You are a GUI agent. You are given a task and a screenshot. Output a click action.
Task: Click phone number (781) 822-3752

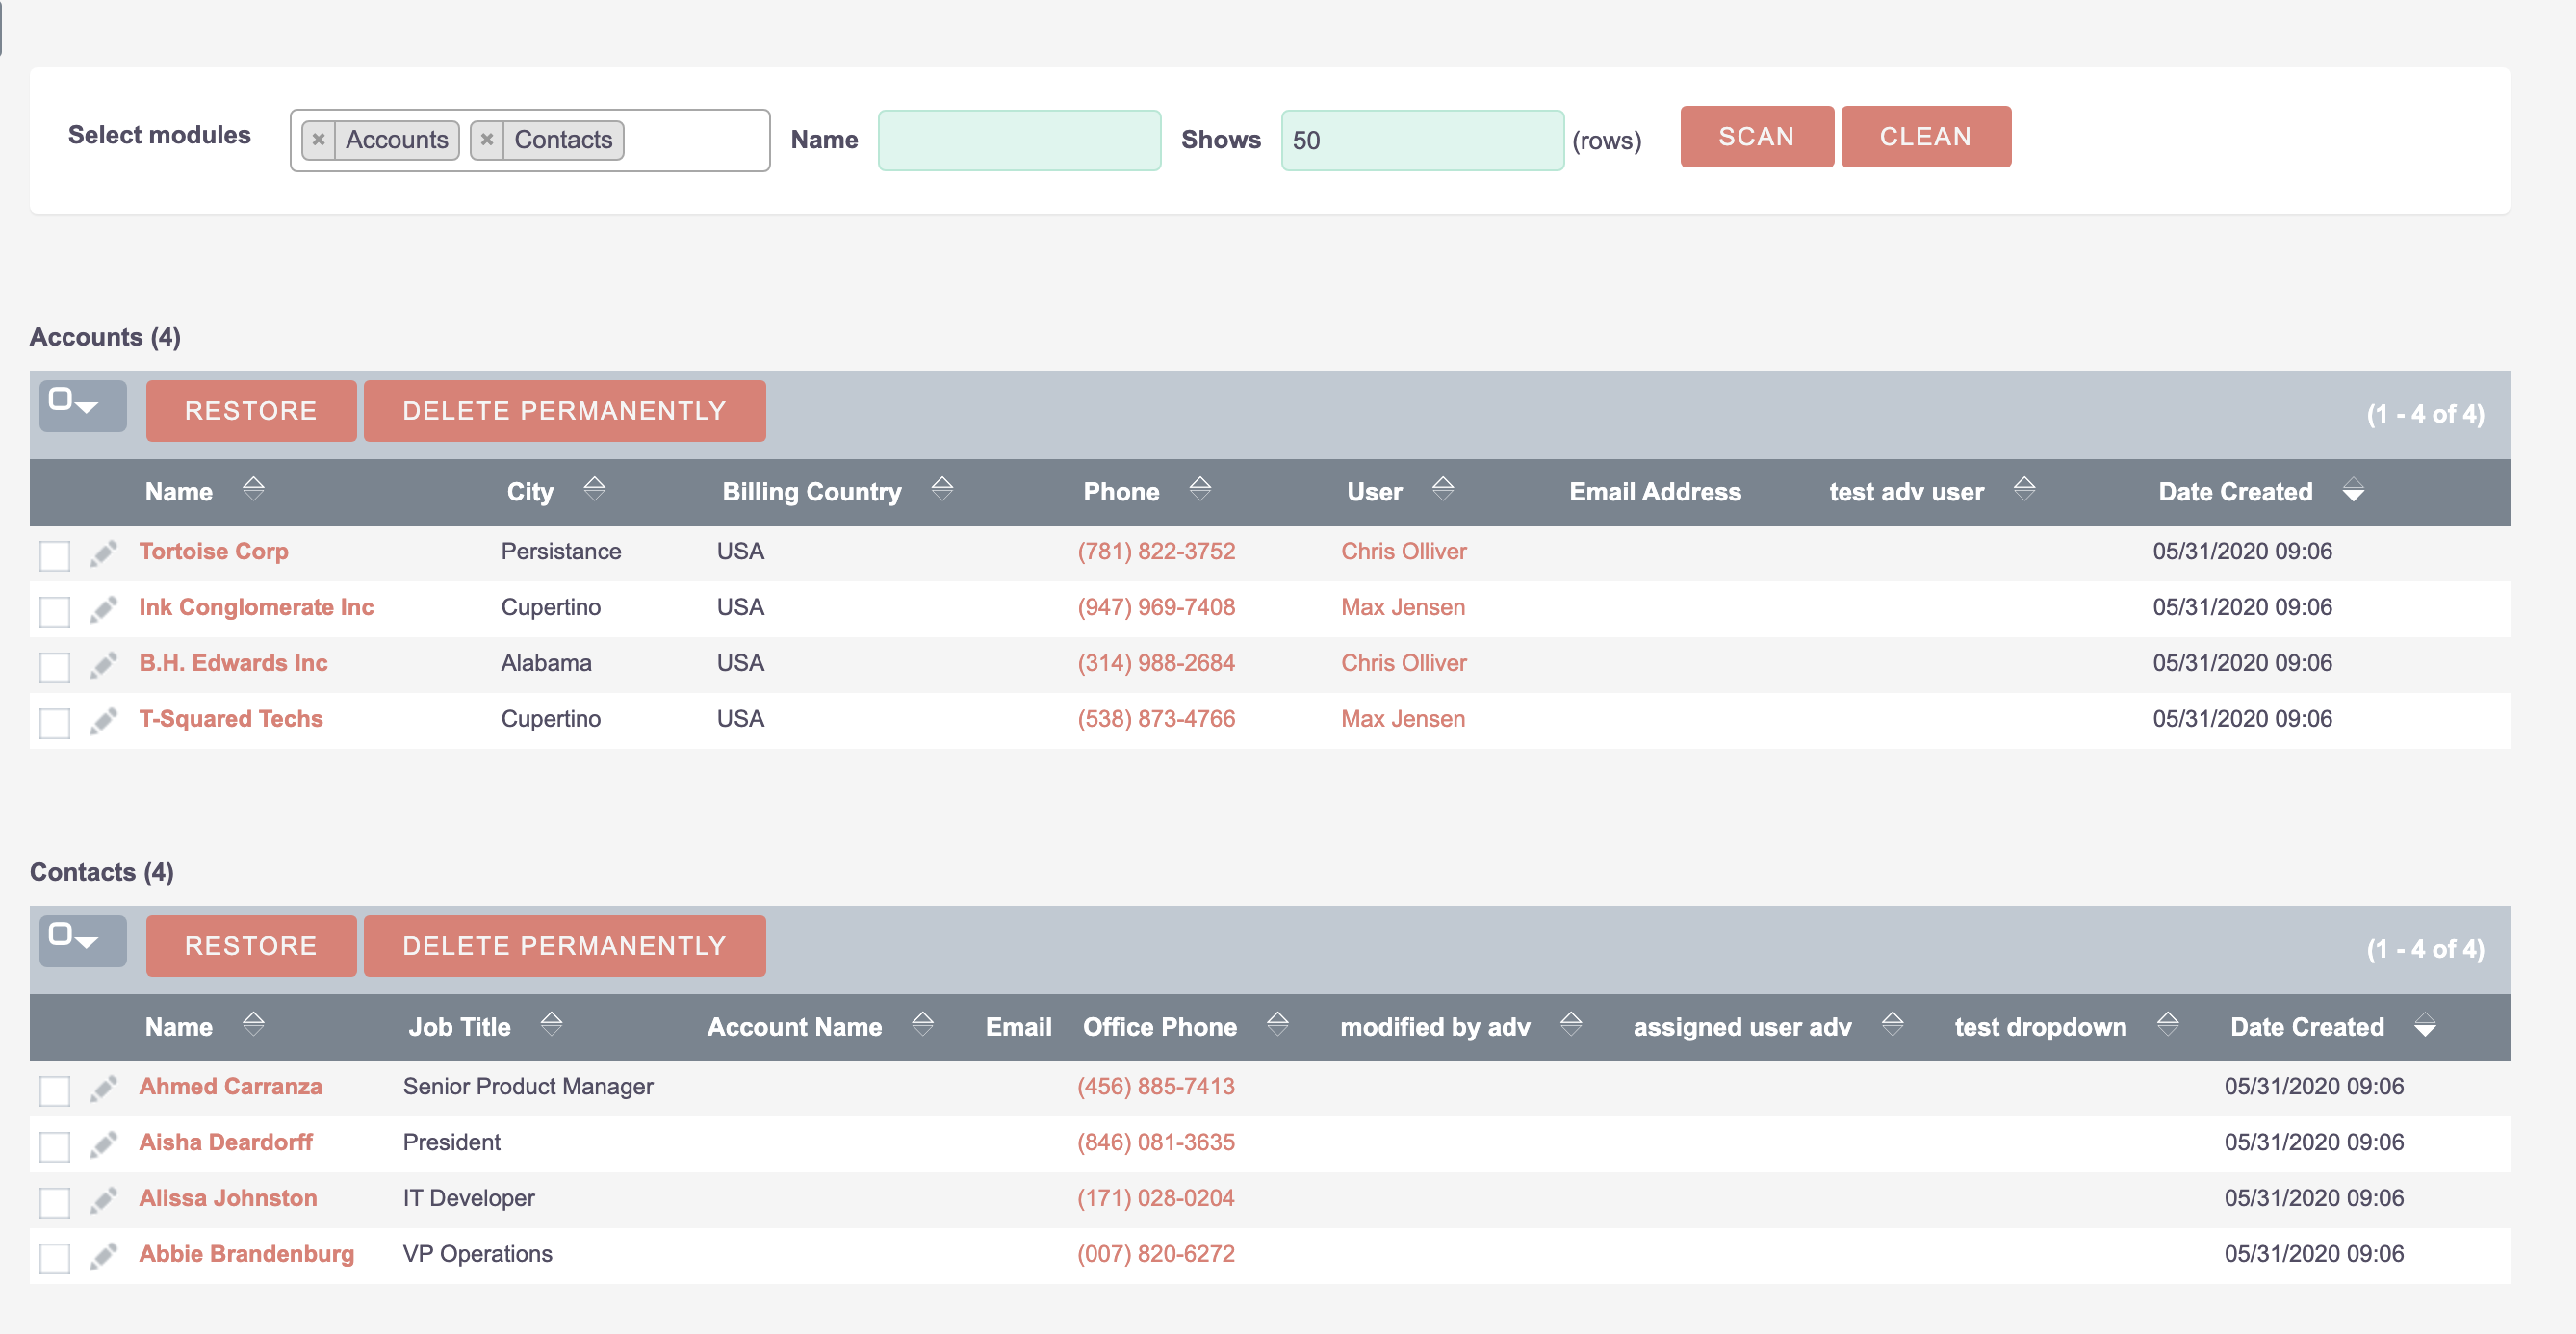[x=1156, y=551]
